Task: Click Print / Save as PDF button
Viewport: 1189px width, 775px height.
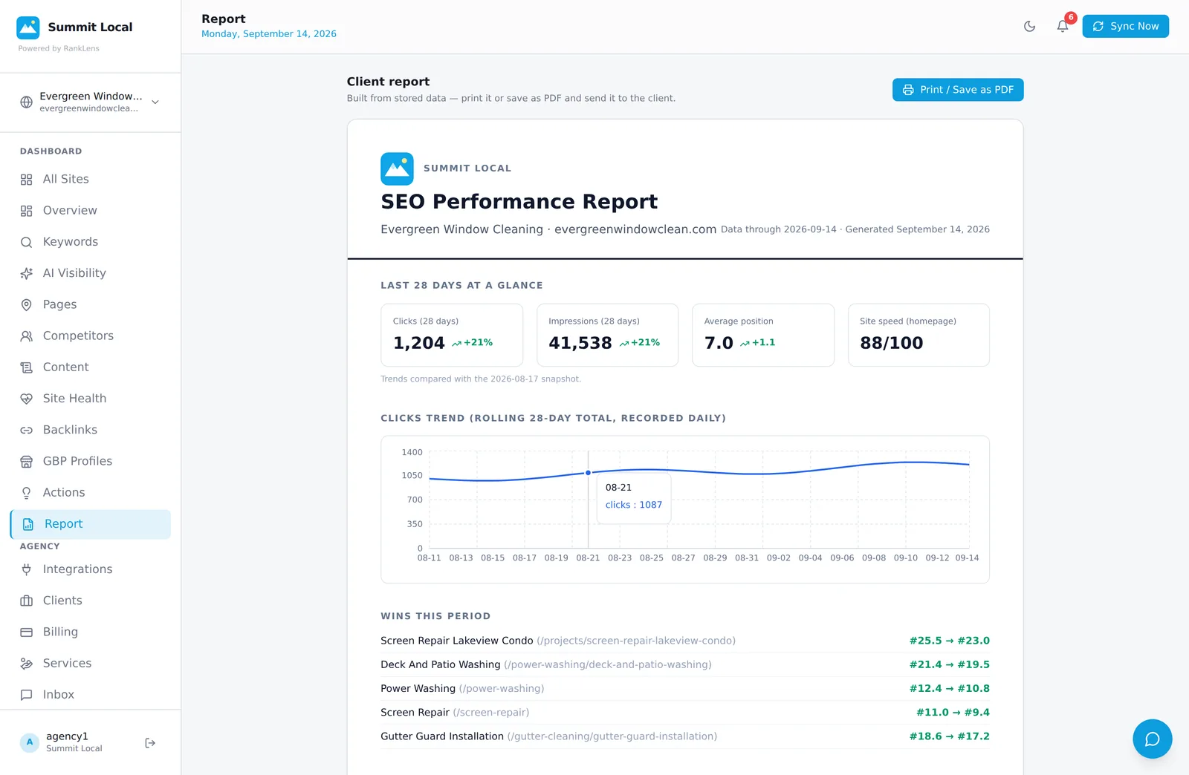Action: pyautogui.click(x=958, y=90)
